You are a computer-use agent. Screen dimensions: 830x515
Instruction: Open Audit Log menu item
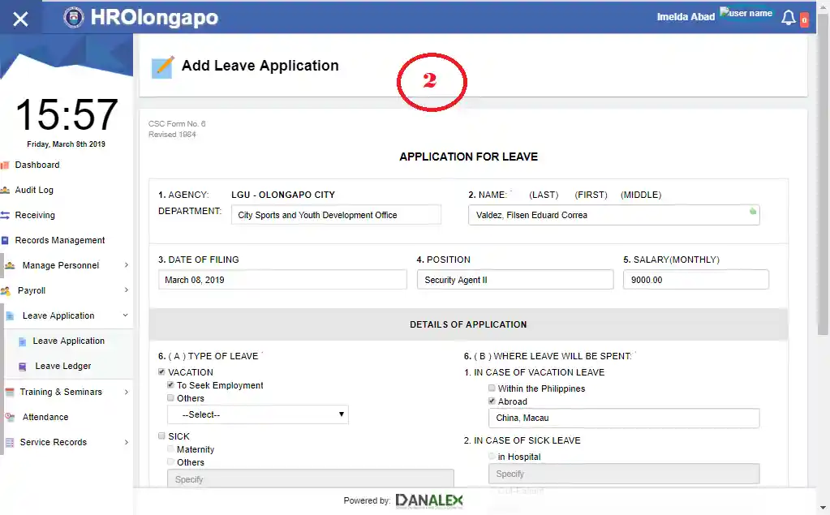pos(34,190)
